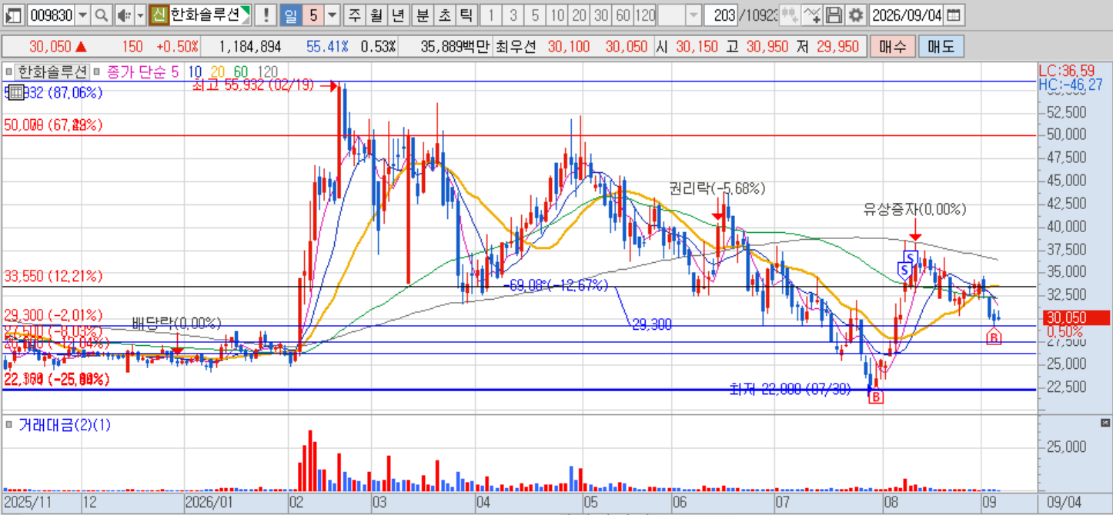This screenshot has width=1113, height=515.
Task: Select the 60 interval preset
Action: pos(623,15)
